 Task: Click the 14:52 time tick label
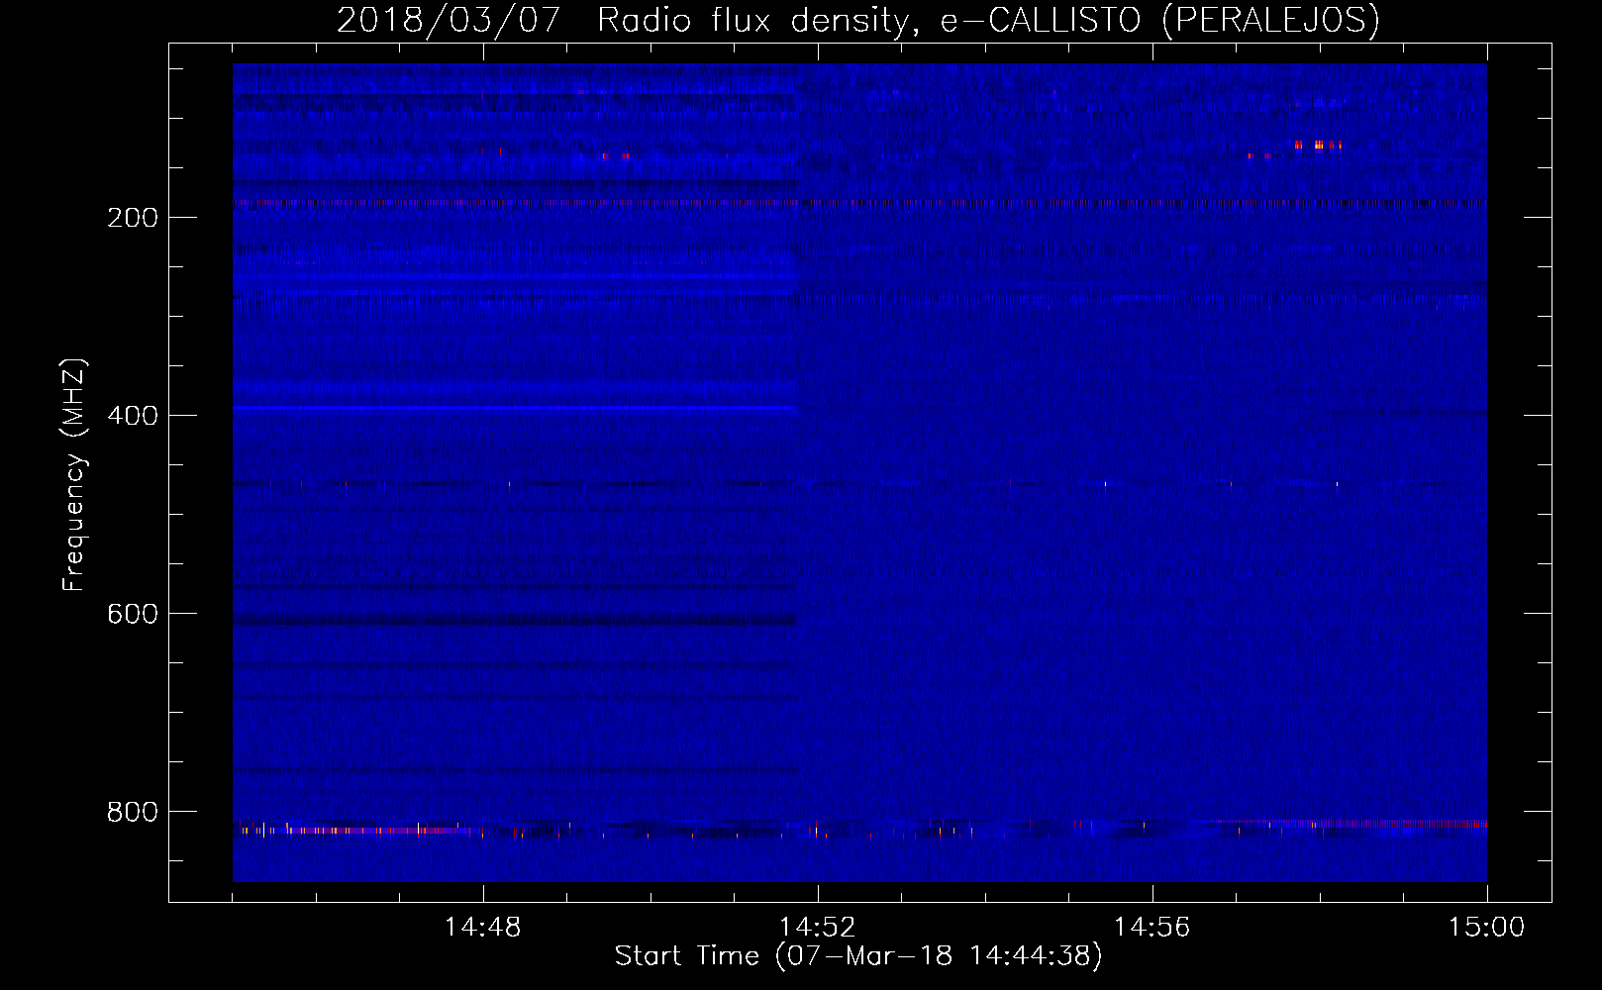point(817,928)
